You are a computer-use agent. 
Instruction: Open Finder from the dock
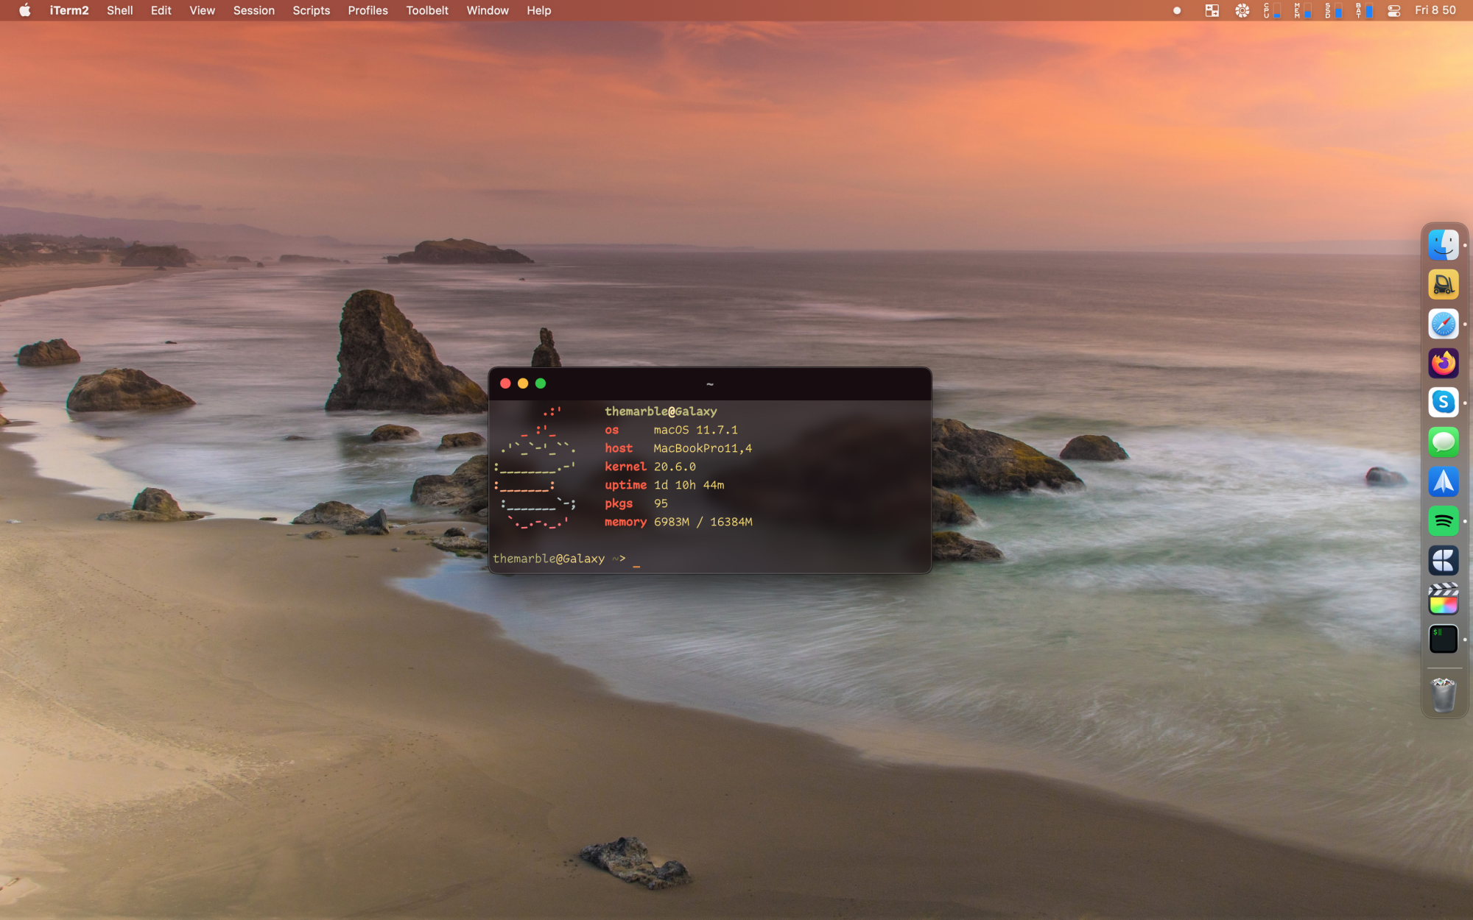tap(1443, 245)
